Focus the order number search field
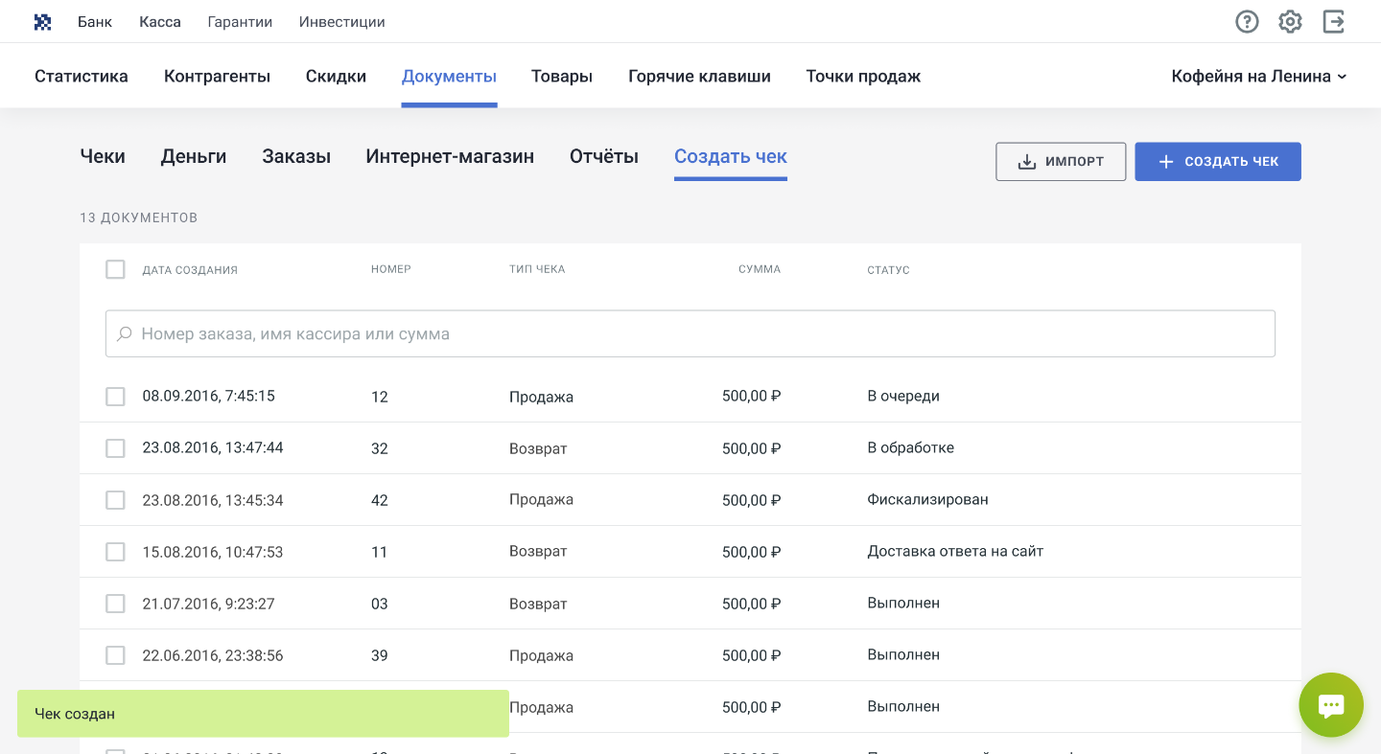Image resolution: width=1381 pixels, height=754 pixels. pyautogui.click(x=690, y=334)
